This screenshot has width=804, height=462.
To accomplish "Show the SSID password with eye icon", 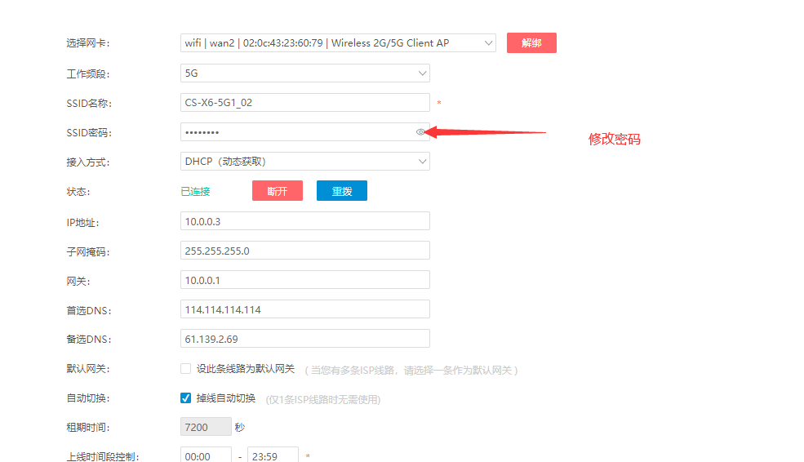I will [x=420, y=132].
